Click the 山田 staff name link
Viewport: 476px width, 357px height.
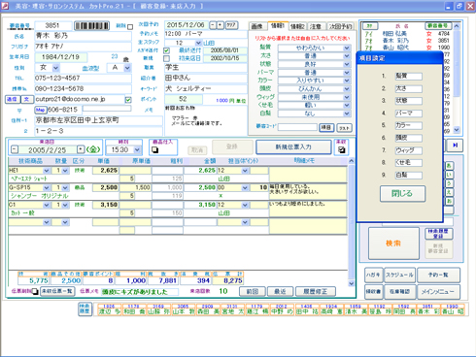point(209,43)
